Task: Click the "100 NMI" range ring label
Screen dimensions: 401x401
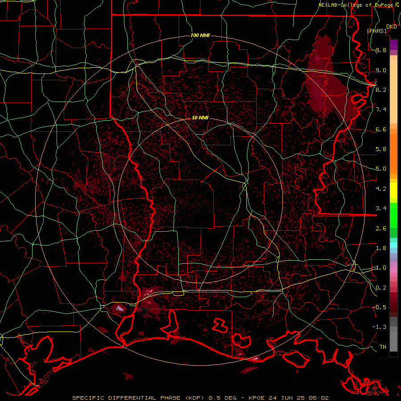Action: [x=200, y=35]
